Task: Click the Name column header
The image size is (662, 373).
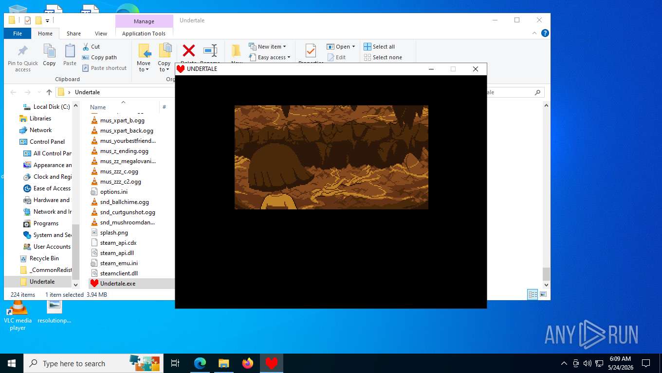Action: (98, 107)
